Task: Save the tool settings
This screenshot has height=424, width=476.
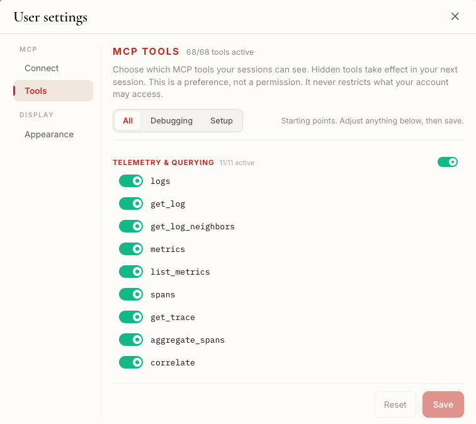Action: (443, 404)
